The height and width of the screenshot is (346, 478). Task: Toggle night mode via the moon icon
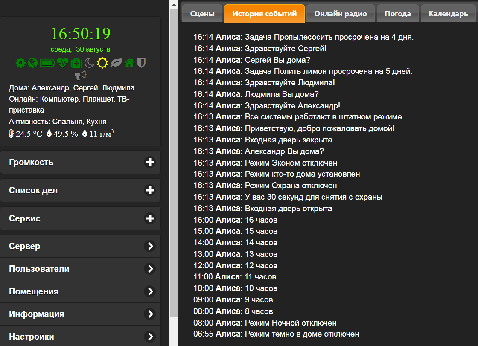90,63
